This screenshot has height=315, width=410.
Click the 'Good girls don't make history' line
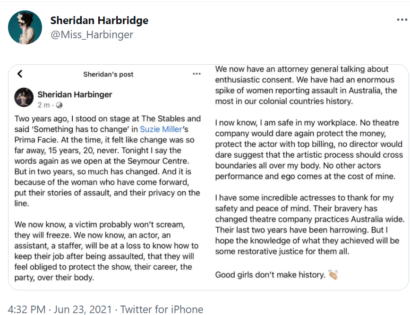pos(270,275)
